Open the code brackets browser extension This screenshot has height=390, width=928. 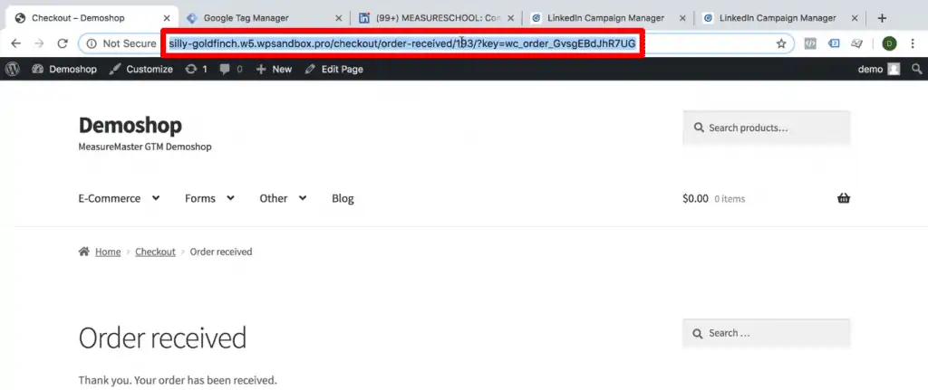coord(811,43)
